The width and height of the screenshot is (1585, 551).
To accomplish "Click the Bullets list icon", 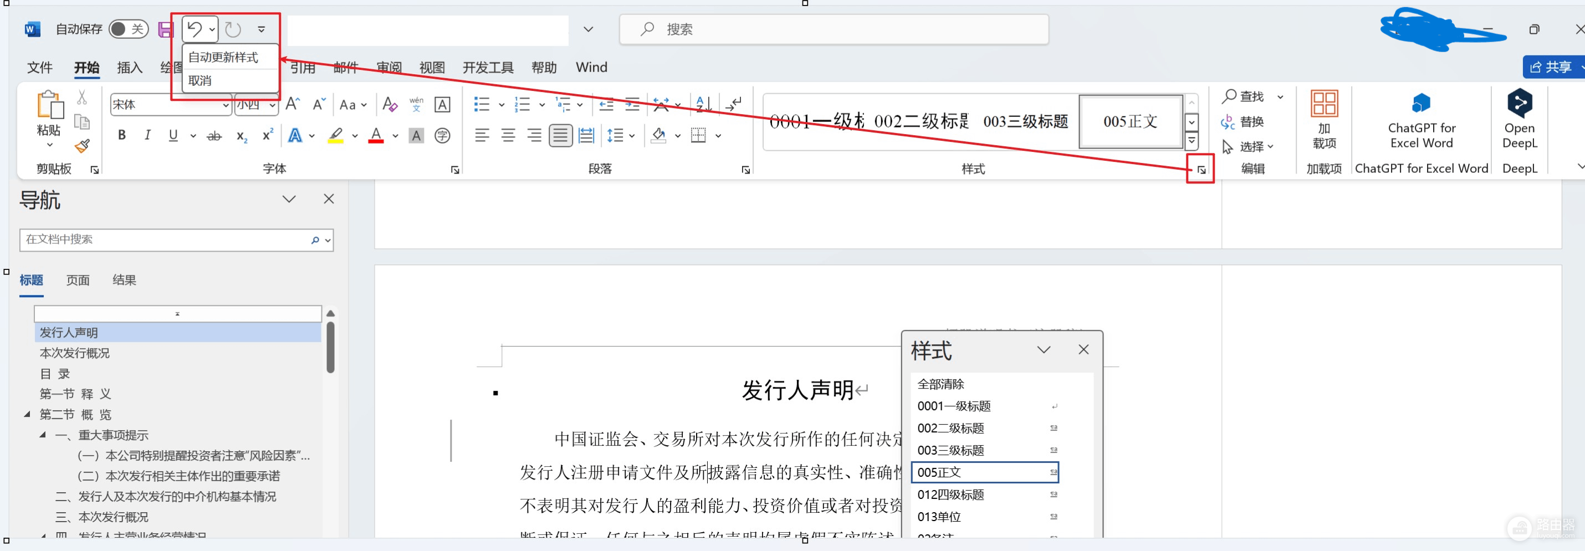I will [482, 104].
